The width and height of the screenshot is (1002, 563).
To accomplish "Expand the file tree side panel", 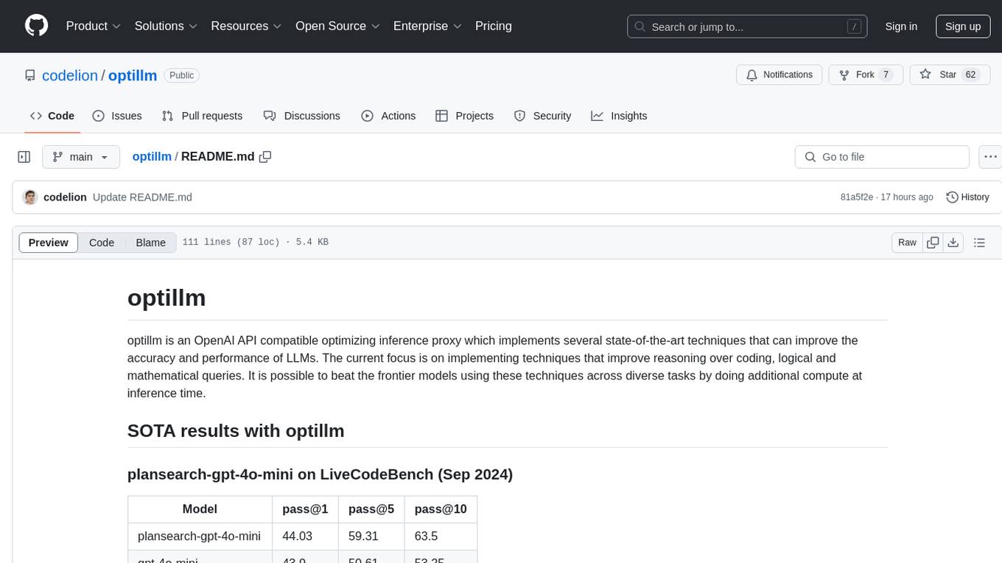I will (x=24, y=157).
